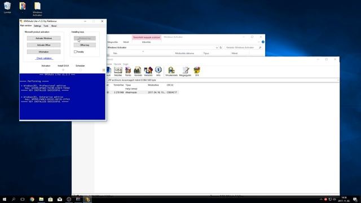Click the blue help icon in Explorer
Viewport: 361px width, 203px height.
coord(263,42)
